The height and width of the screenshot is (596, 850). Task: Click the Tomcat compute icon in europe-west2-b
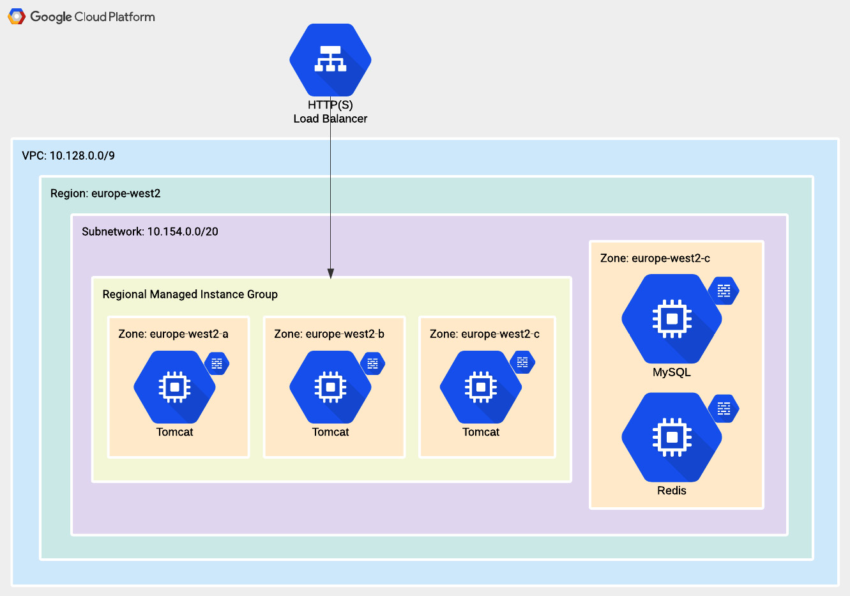pyautogui.click(x=330, y=387)
